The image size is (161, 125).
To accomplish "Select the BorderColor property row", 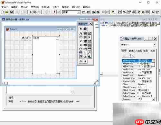I will pyautogui.click(x=137, y=78).
